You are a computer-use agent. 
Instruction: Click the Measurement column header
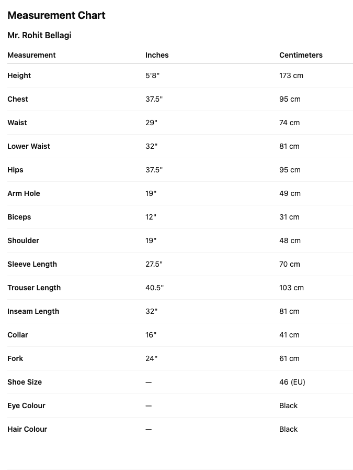(31, 55)
